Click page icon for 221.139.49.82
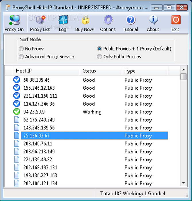This screenshot has height=201, width=192. (x=17, y=159)
